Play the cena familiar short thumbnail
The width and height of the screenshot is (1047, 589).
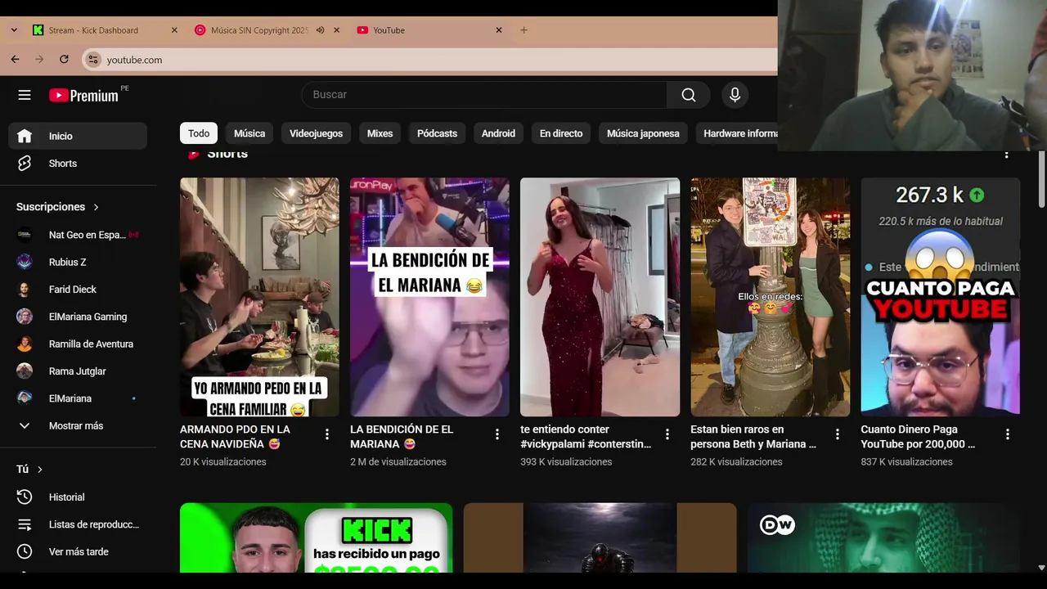tap(259, 297)
